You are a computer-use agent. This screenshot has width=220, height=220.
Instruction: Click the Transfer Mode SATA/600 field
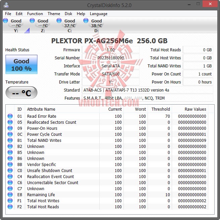111,74
